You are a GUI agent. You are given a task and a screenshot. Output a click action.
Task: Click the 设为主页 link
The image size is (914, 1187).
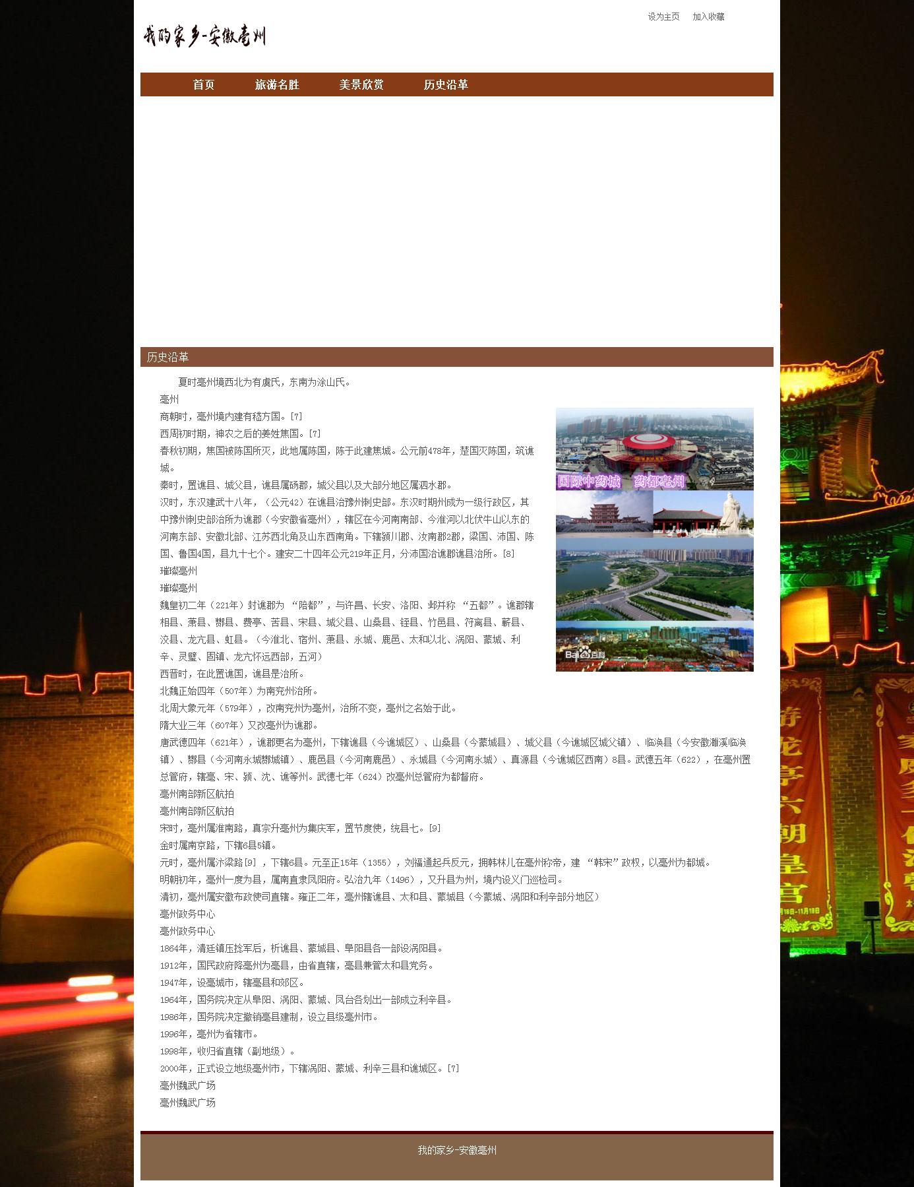point(663,17)
